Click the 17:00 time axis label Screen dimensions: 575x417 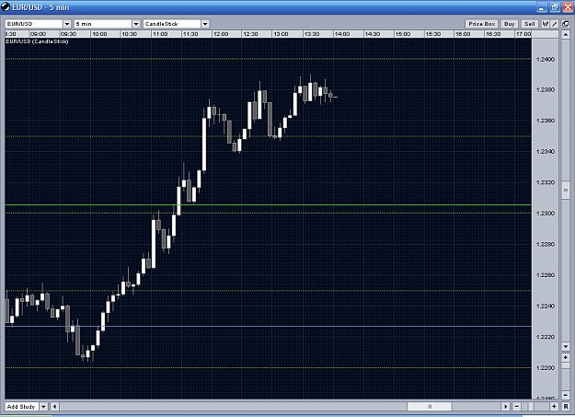[x=523, y=34]
